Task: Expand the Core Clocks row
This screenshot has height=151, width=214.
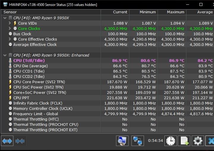Action: (x=10, y=28)
